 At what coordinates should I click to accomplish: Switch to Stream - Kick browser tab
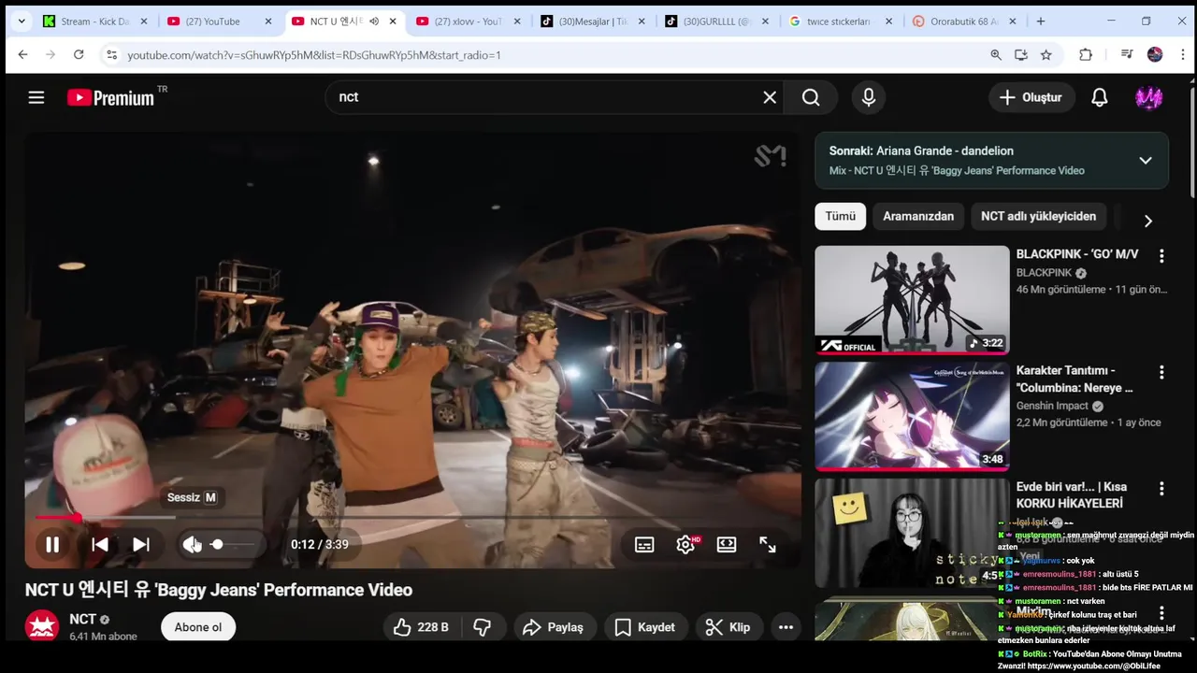(x=94, y=21)
